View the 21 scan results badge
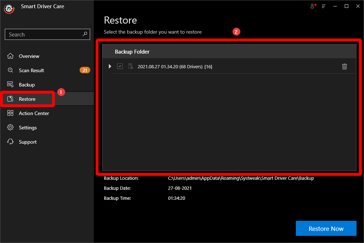The height and width of the screenshot is (243, 364). 85,70
